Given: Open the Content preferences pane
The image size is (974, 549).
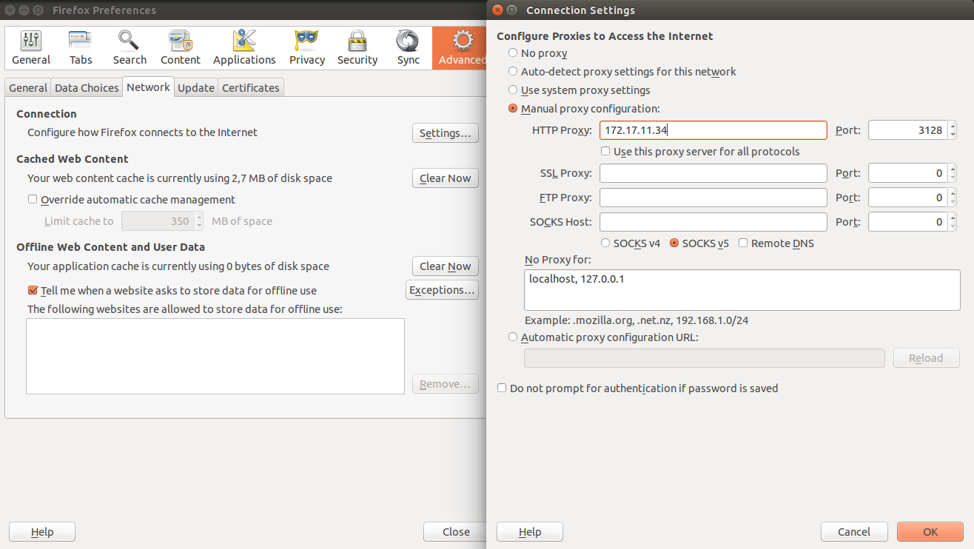Looking at the screenshot, I should point(181,48).
